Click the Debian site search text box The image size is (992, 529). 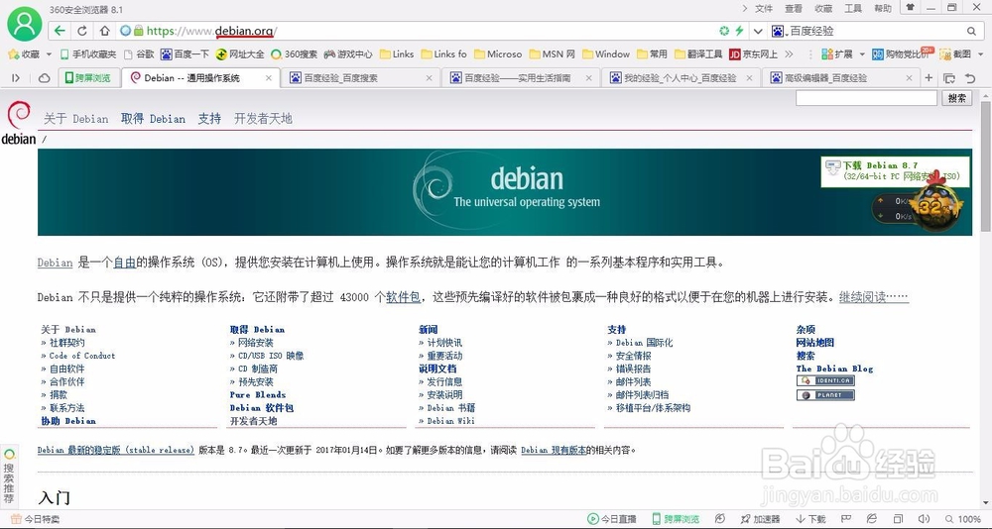[866, 98]
